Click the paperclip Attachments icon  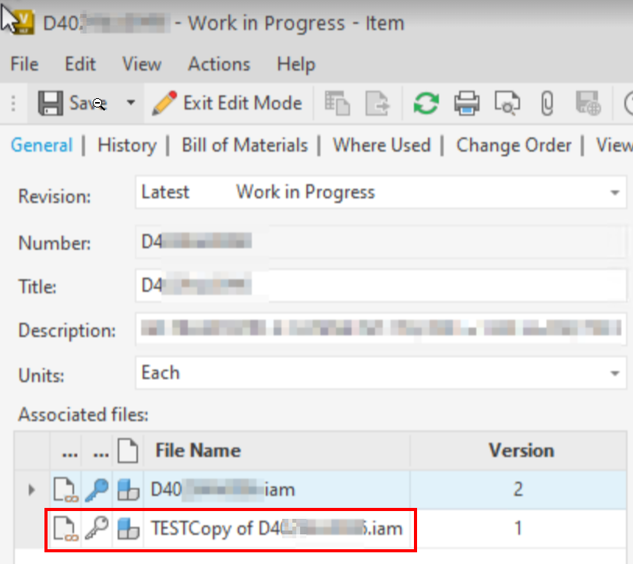[546, 103]
